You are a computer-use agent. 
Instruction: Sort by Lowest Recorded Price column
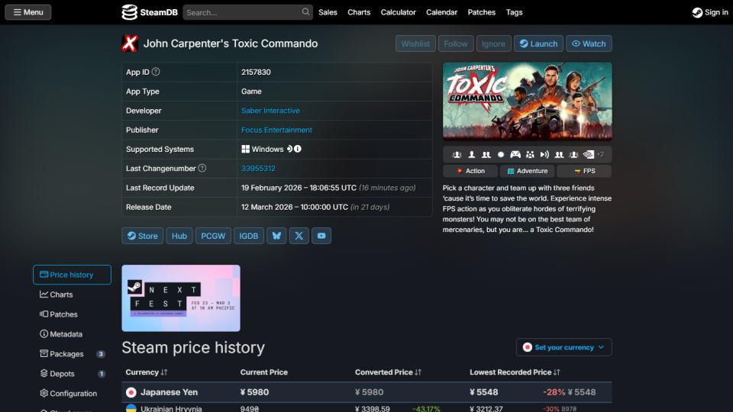click(x=515, y=372)
